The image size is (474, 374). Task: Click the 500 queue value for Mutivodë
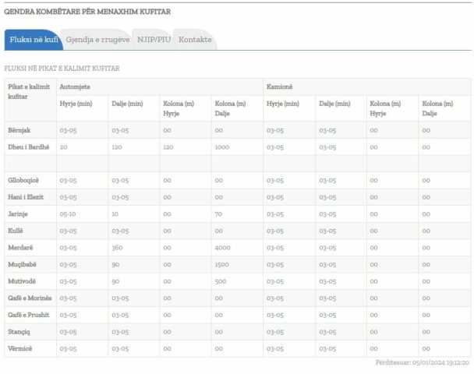pos(221,280)
